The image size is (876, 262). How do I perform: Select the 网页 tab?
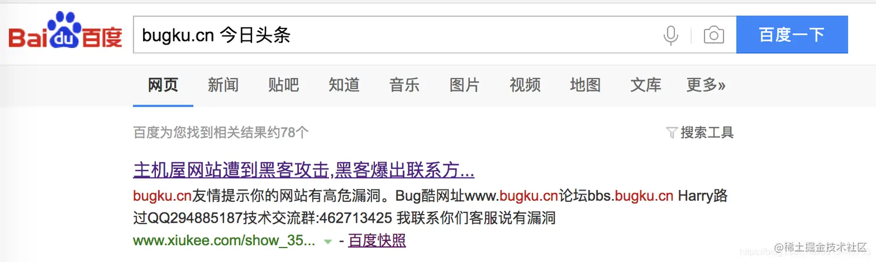[163, 86]
